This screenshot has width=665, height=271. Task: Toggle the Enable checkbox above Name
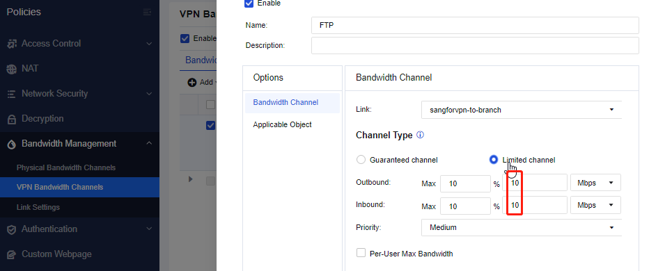point(249,3)
